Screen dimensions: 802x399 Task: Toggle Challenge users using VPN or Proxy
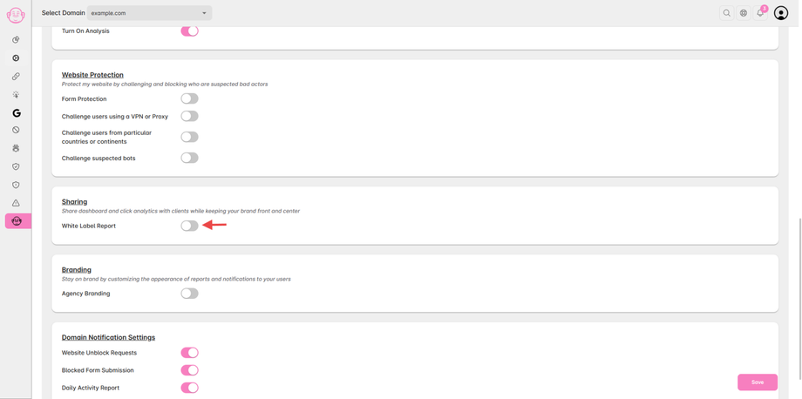click(x=189, y=116)
